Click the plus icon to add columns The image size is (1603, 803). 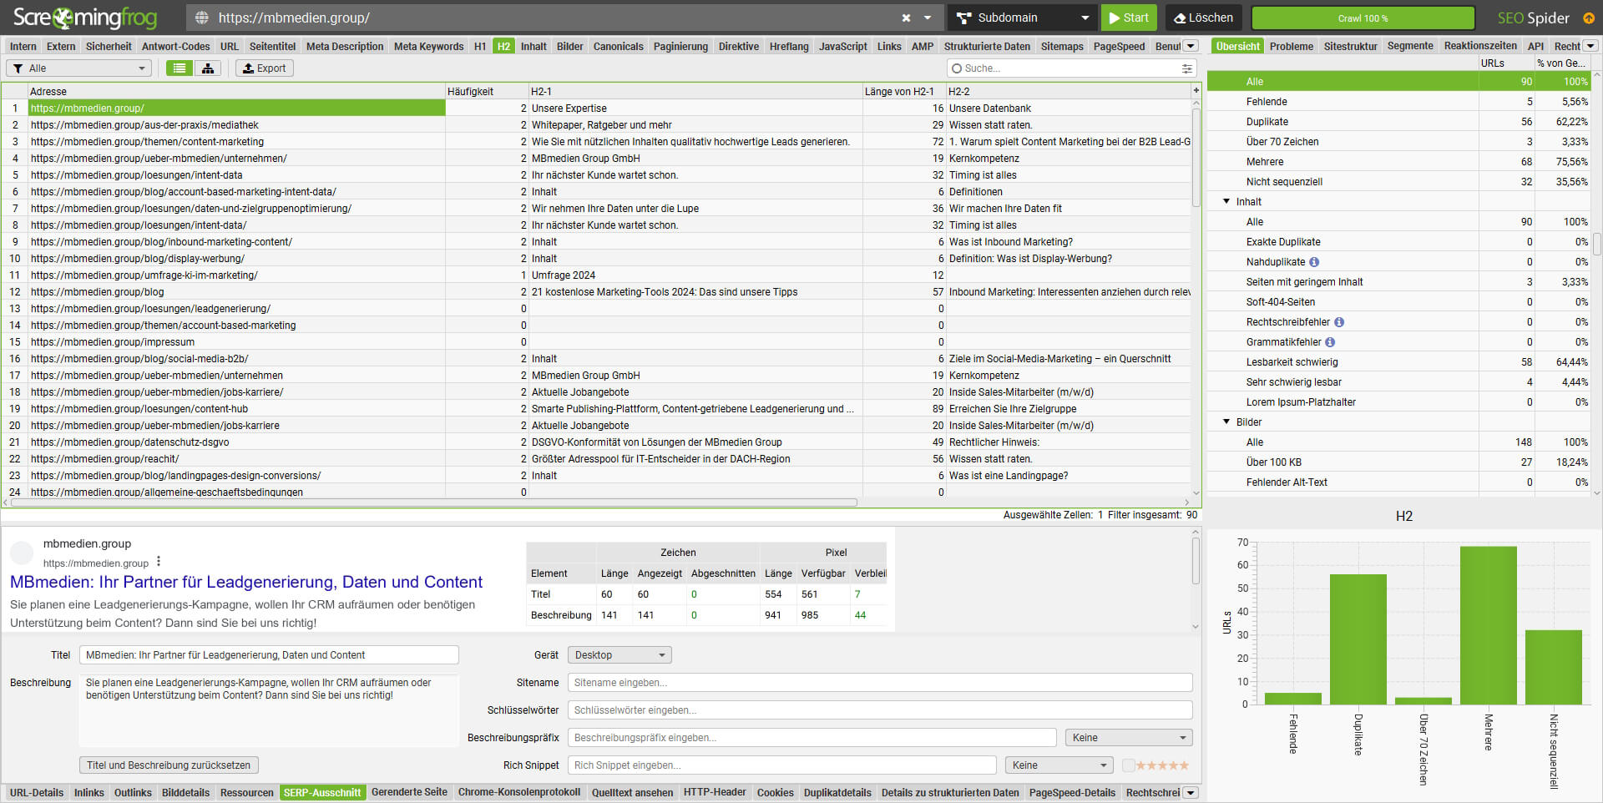click(1196, 90)
